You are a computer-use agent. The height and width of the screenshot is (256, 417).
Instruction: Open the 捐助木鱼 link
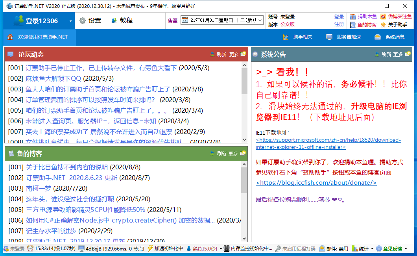pos(367,17)
